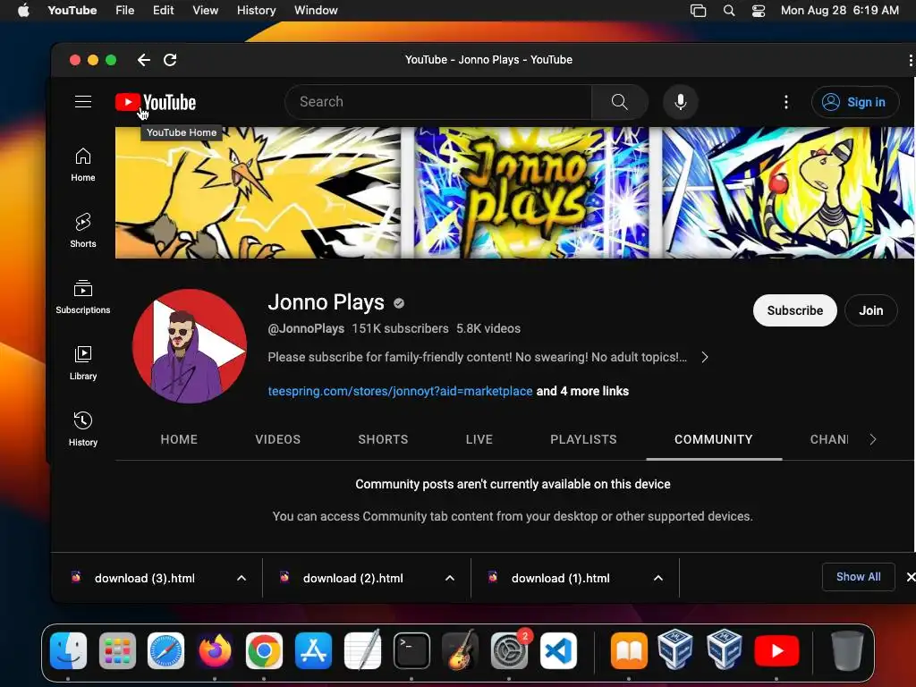Image resolution: width=916 pixels, height=687 pixels.
Task: Open the History menu in menu bar
Action: pos(256,10)
